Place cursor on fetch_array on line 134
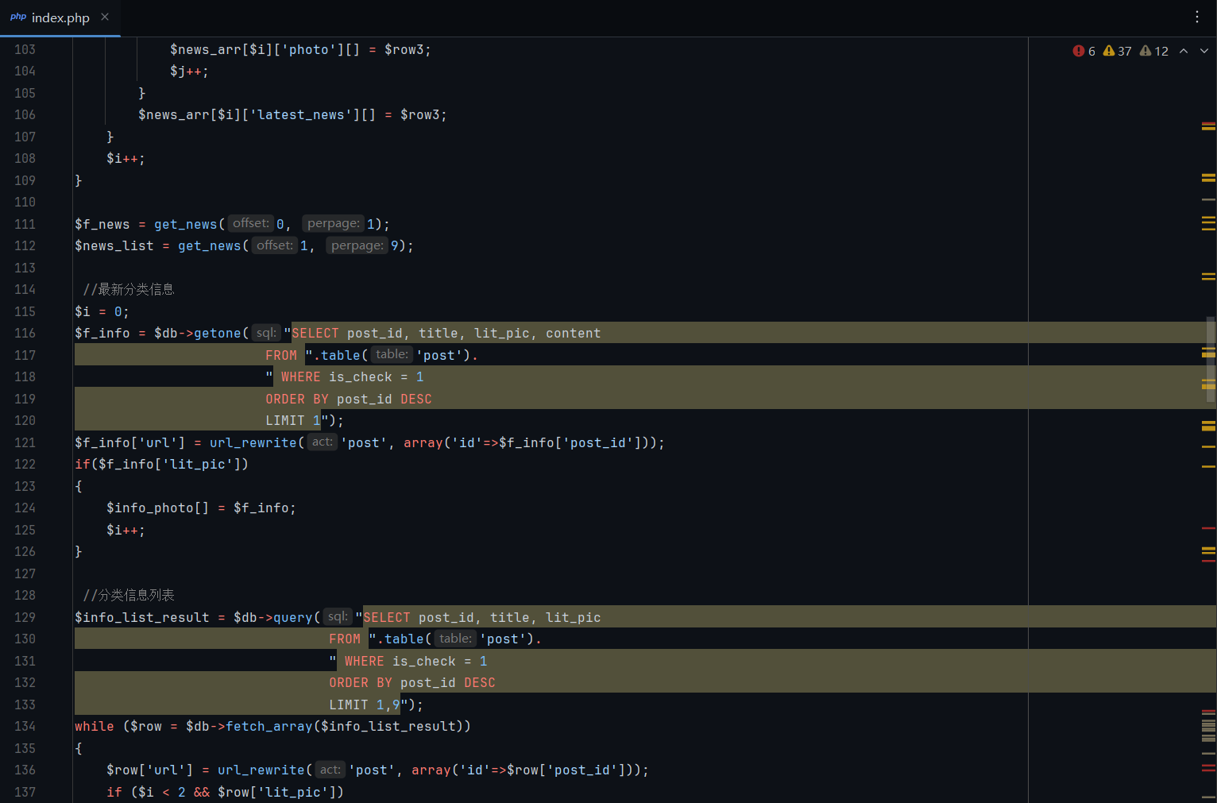 (269, 727)
